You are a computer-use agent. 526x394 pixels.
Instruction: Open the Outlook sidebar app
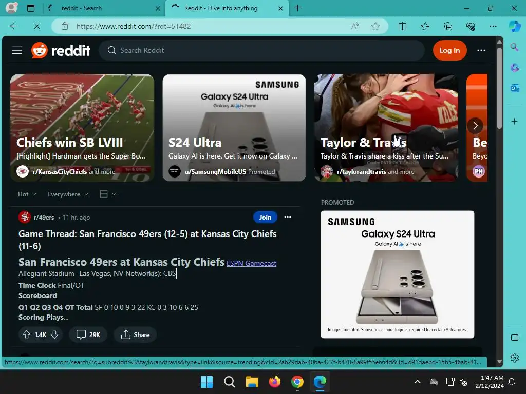[515, 88]
